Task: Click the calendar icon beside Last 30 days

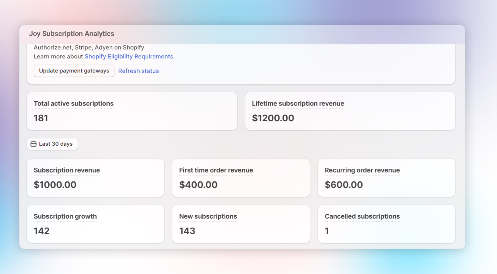Action: click(x=33, y=144)
